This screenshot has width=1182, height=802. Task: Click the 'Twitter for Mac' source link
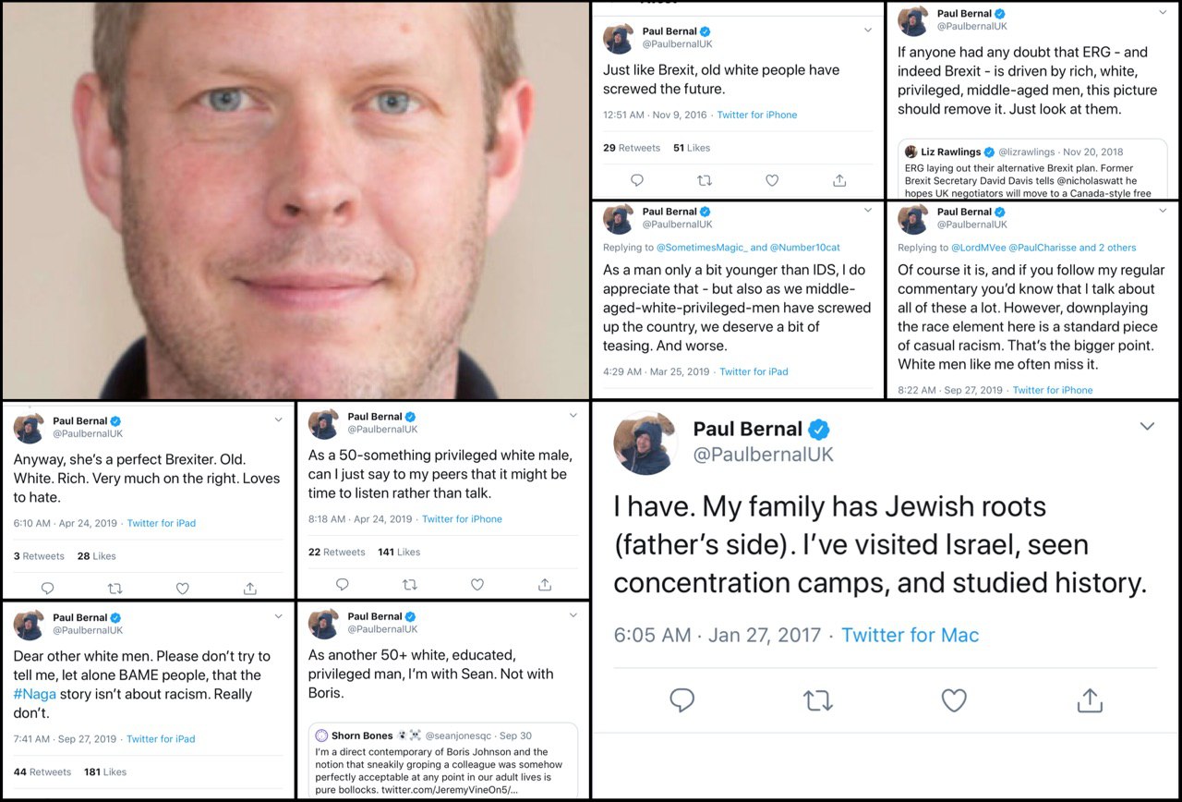[x=910, y=635]
